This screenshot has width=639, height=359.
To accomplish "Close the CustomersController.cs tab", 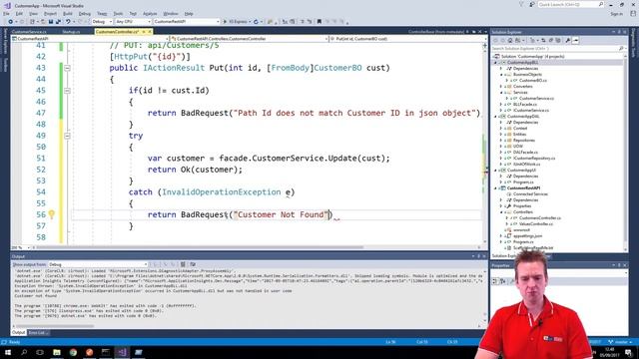I will tap(150, 32).
